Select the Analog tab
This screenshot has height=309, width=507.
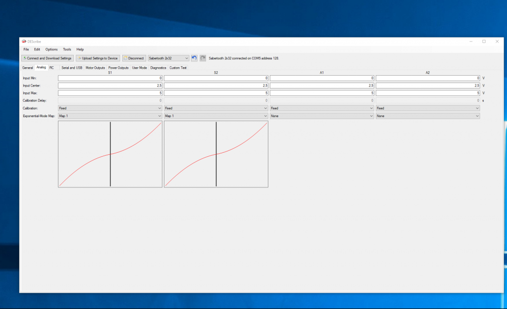[41, 67]
